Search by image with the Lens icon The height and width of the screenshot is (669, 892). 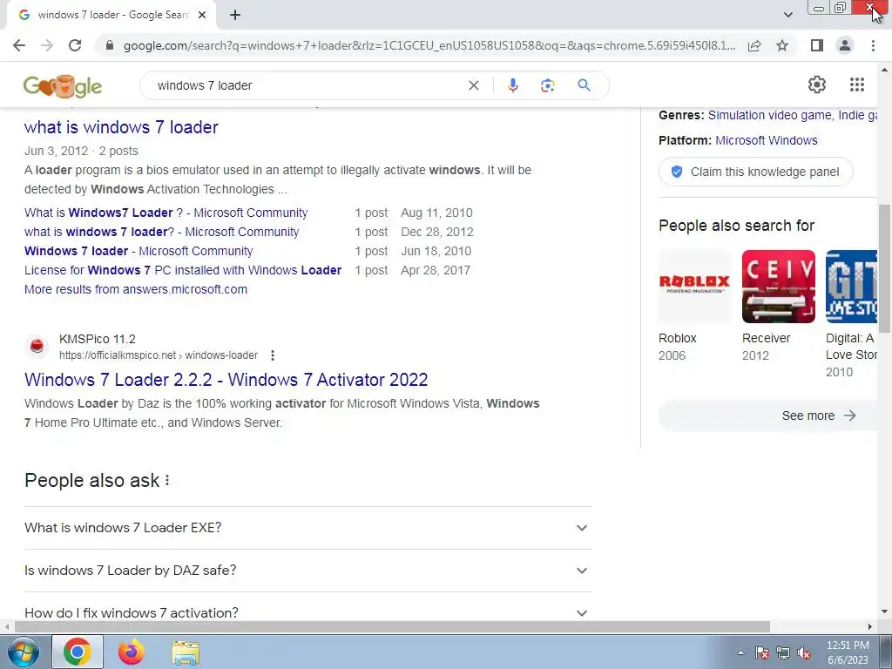(x=547, y=85)
